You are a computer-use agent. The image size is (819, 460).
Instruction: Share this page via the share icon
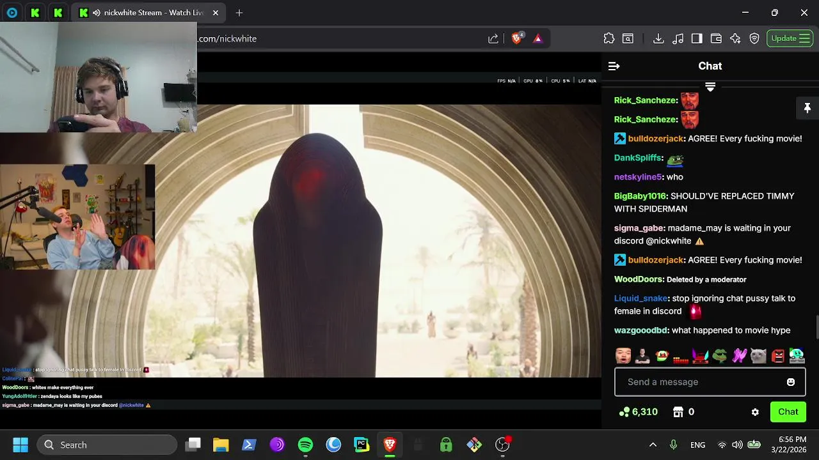click(x=493, y=38)
